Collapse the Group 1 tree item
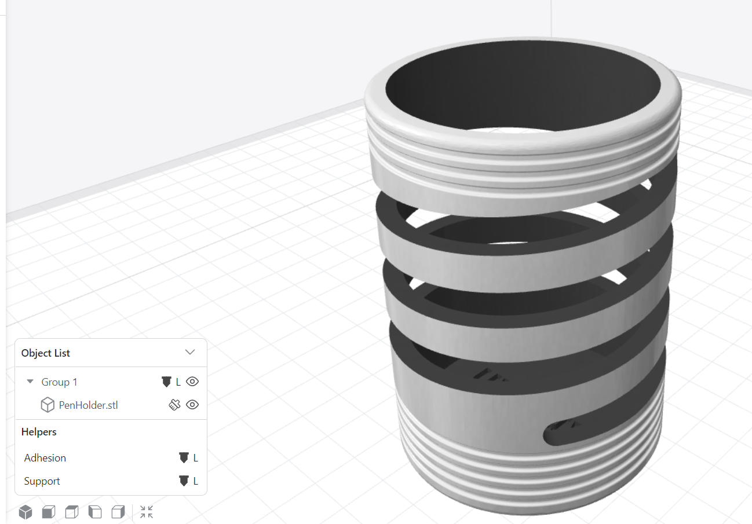 [30, 382]
